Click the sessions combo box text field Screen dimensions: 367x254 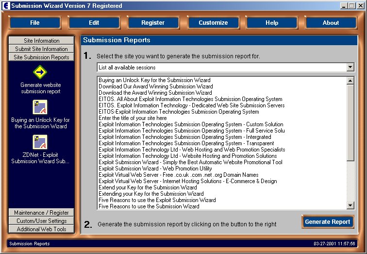point(222,68)
